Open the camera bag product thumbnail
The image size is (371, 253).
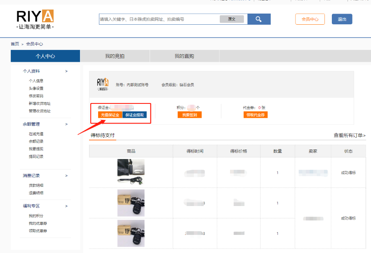[131, 172]
